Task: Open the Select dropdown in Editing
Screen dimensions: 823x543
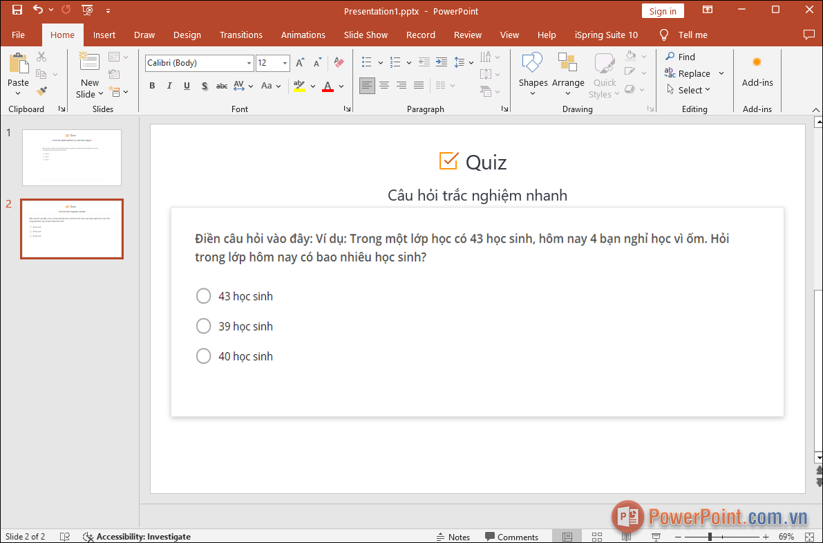Action: (x=688, y=90)
